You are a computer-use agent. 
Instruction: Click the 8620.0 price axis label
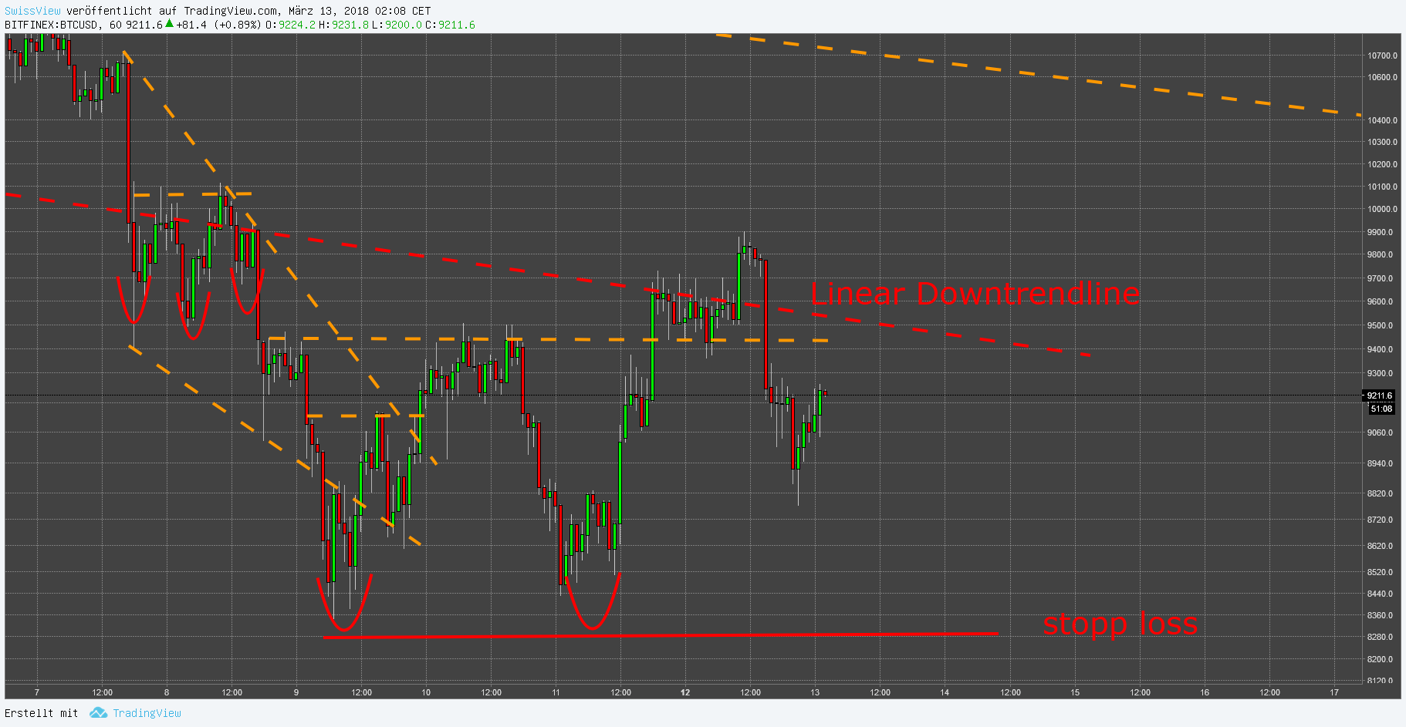click(1380, 546)
